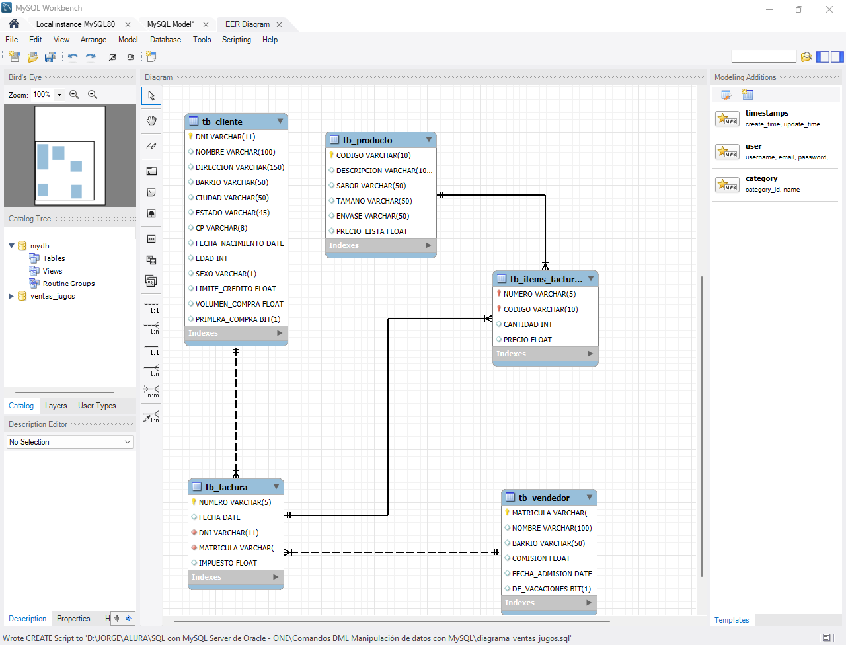Redo the last undone action
The image size is (846, 645).
[91, 57]
